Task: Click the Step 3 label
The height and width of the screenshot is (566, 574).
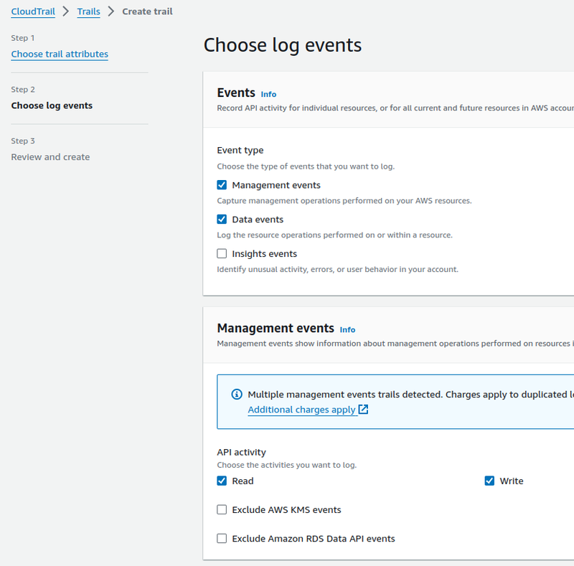Action: [x=23, y=141]
